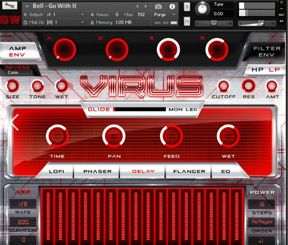
Task: Go to next preset arrow
Action: [146, 7]
